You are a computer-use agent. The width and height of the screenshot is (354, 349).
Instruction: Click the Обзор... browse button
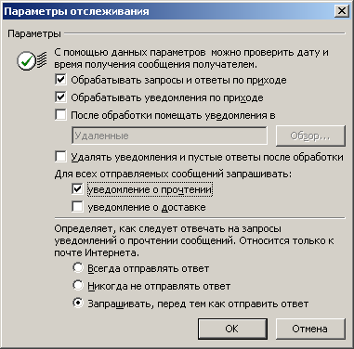pyautogui.click(x=310, y=136)
